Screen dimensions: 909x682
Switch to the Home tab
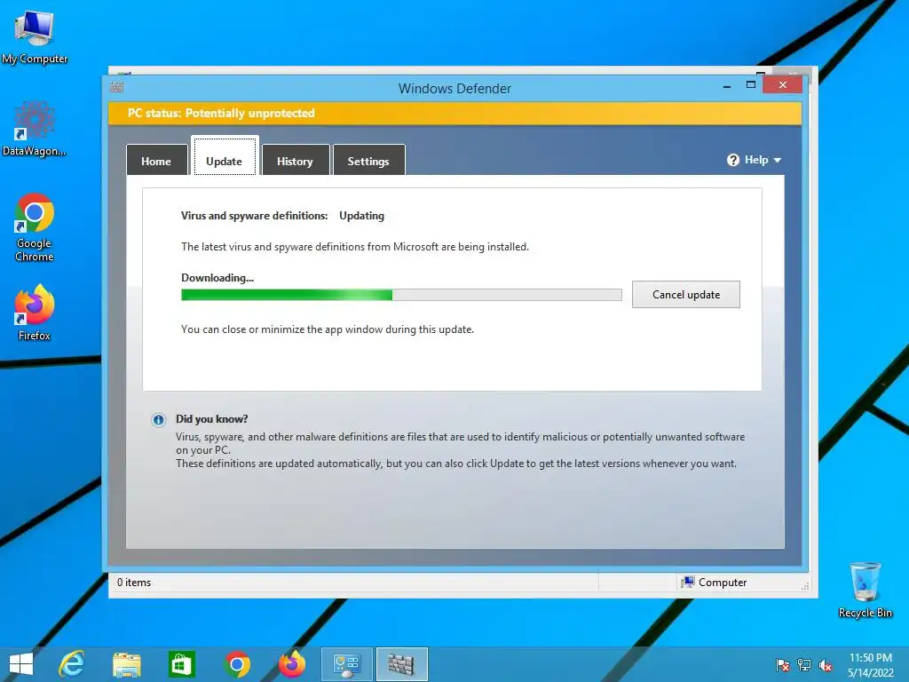click(x=156, y=160)
